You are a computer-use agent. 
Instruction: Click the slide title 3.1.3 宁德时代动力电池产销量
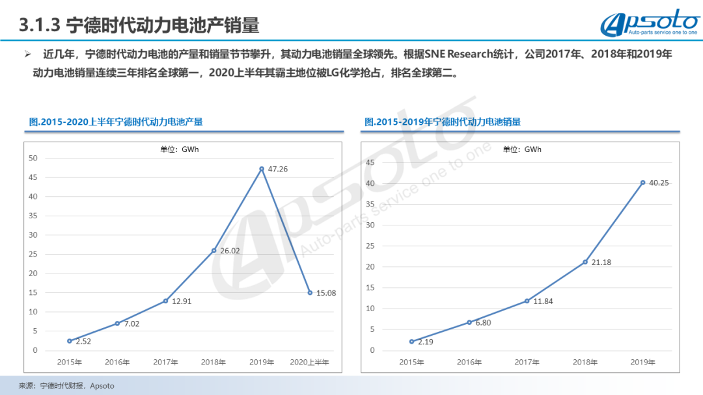click(139, 25)
